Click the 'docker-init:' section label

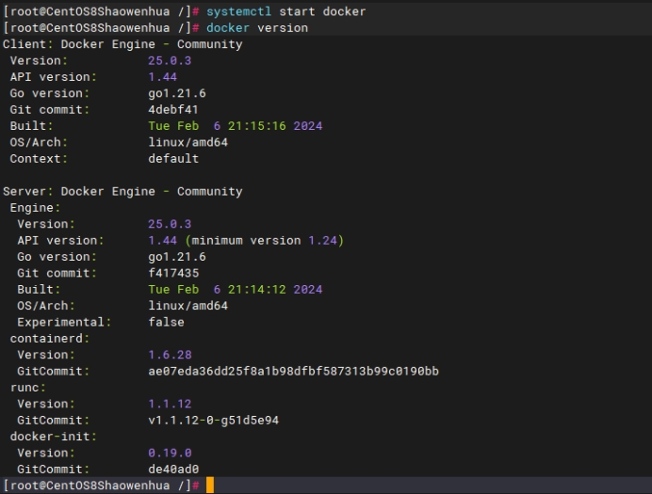click(53, 437)
